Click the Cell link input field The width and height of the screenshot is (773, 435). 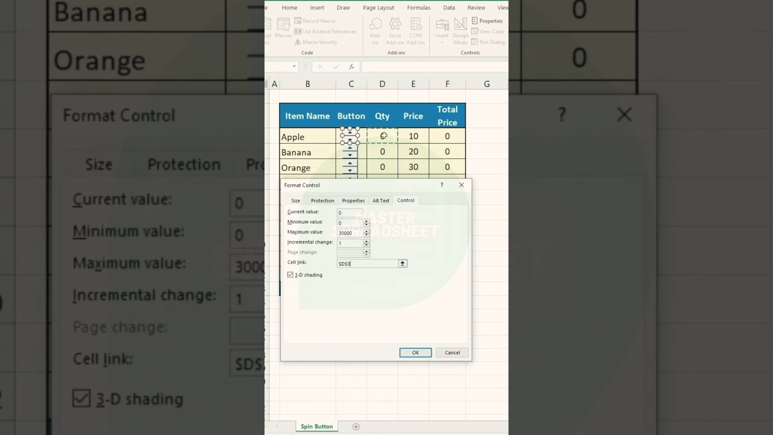click(x=368, y=263)
